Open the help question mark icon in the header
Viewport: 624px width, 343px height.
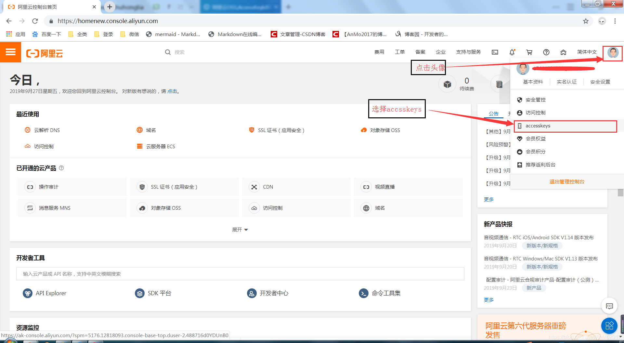pyautogui.click(x=546, y=52)
